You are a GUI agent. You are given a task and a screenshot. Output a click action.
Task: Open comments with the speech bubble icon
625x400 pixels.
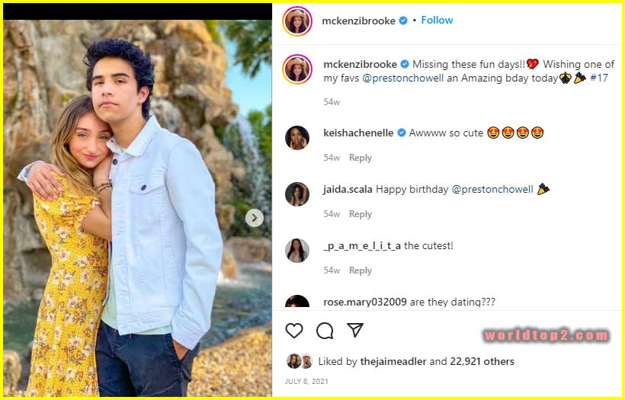tap(325, 330)
